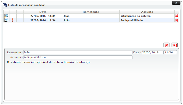Screen dimensions: 183x105
Task: Click the red exclamation priority mark on Indisponibilidade row
Action: click(x=13, y=20)
